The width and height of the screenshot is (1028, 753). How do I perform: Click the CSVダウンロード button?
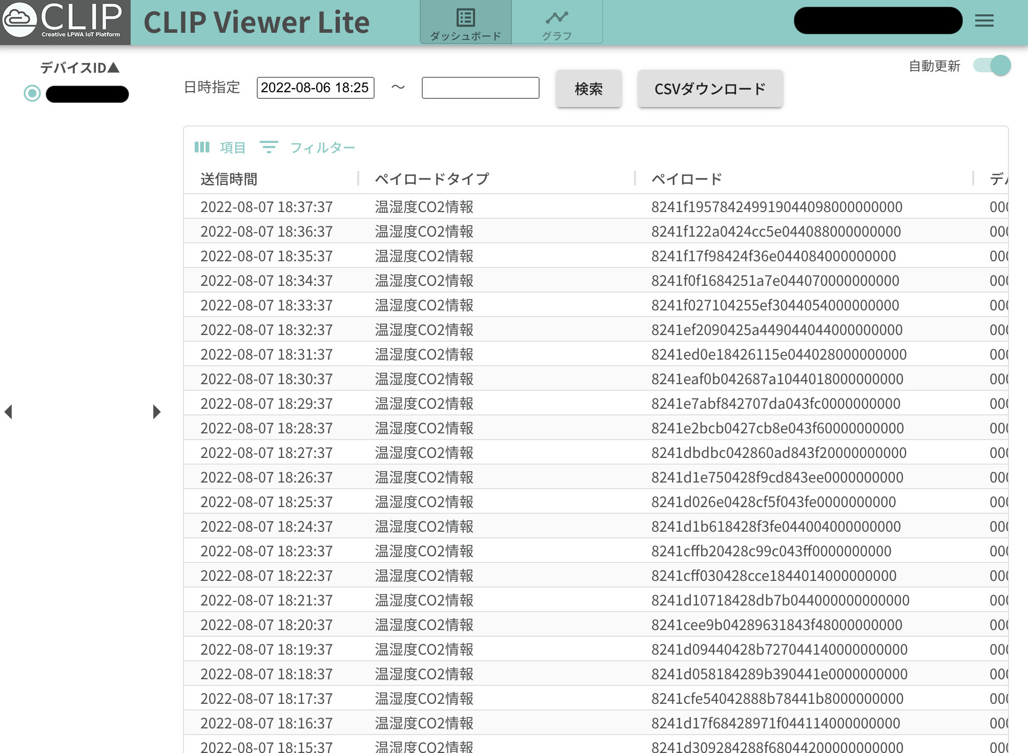point(710,89)
